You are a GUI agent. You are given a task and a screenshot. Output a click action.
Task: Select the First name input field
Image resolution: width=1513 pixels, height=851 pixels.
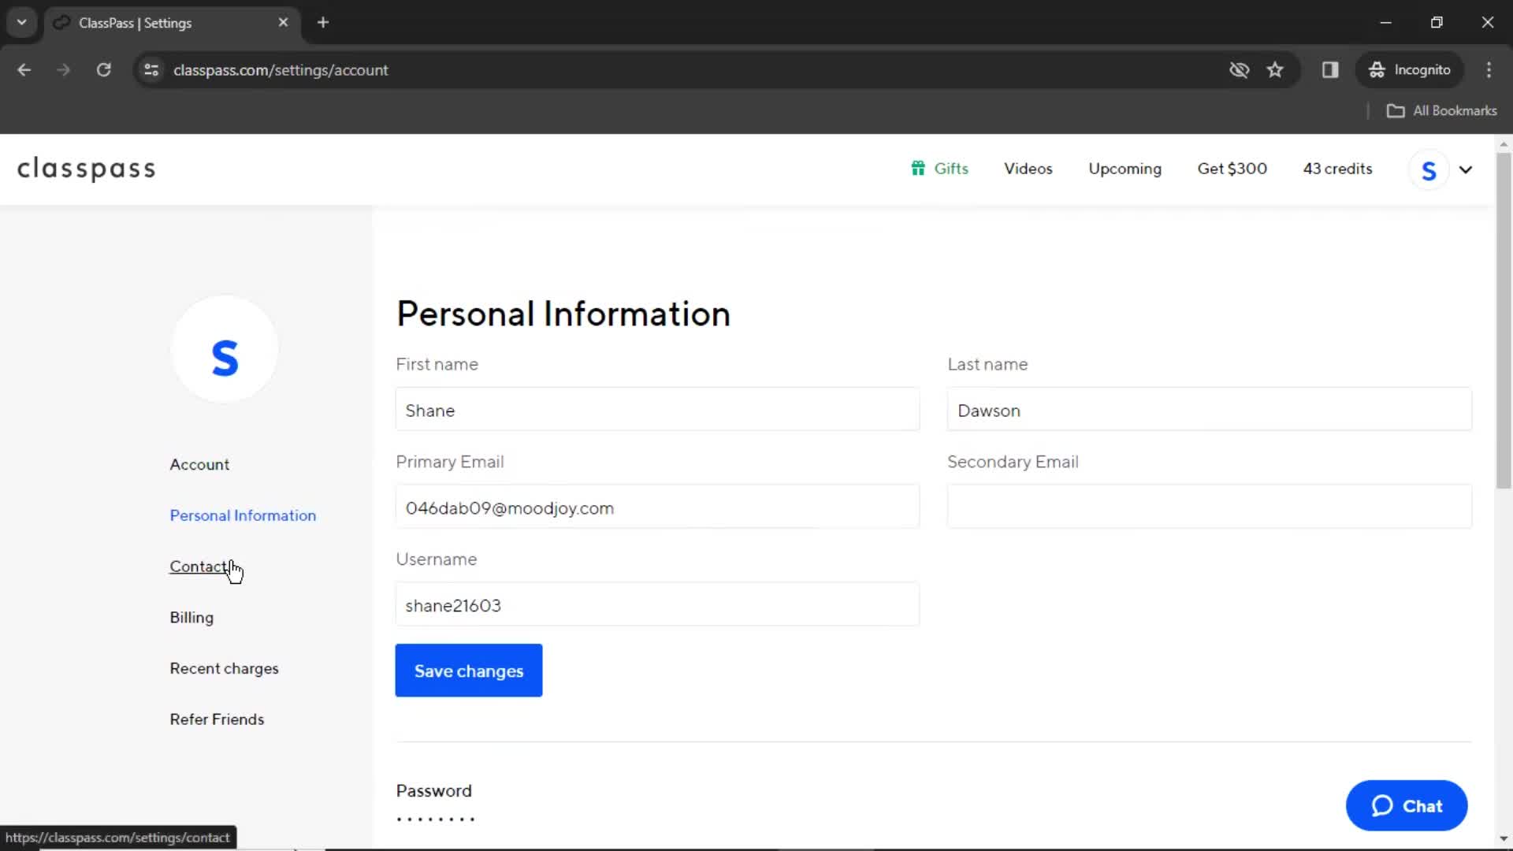click(658, 411)
